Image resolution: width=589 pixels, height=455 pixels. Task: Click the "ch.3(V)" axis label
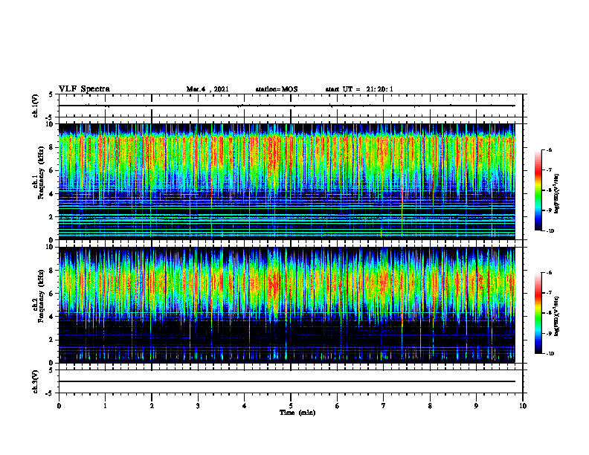(x=36, y=382)
